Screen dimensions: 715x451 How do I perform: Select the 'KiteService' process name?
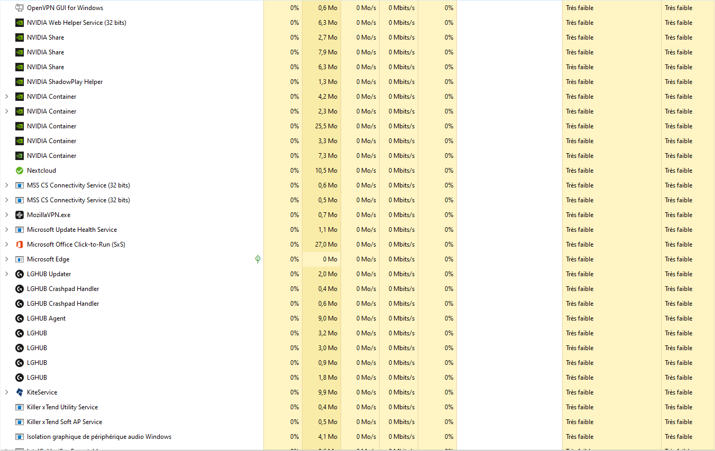click(x=42, y=392)
